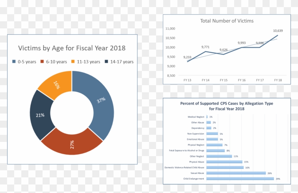The image size is (298, 193).
Task: Click the dark 14-17 years legend swatch
Action: pos(106,62)
